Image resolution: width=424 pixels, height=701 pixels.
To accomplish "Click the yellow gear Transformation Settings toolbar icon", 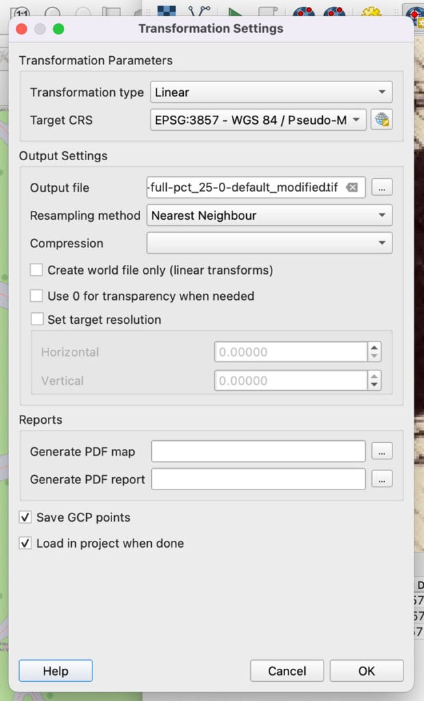I will click(x=371, y=12).
